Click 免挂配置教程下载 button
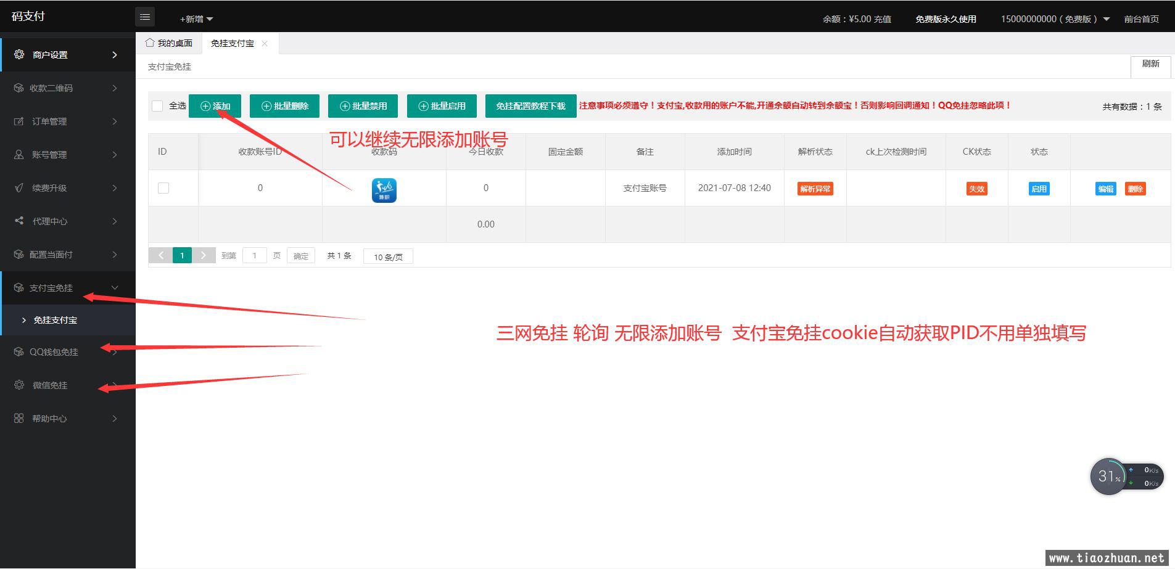Image resolution: width=1175 pixels, height=569 pixels. tap(531, 106)
